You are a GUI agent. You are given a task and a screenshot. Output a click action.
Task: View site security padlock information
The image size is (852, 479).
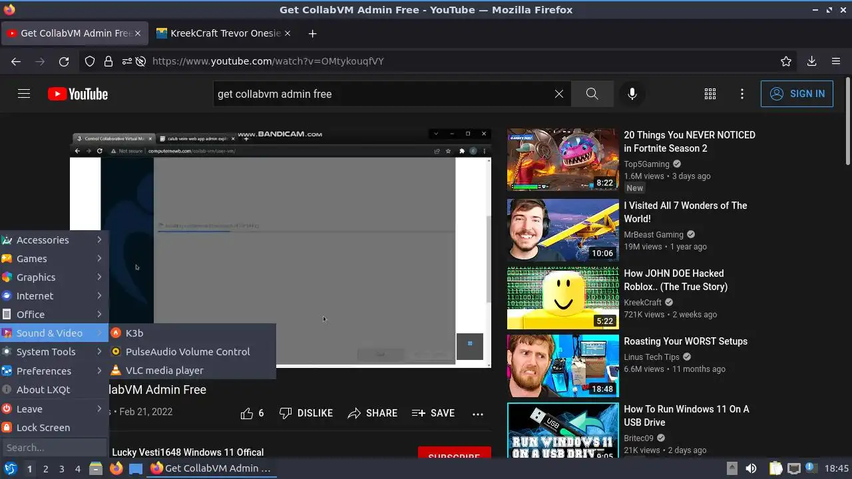108,61
